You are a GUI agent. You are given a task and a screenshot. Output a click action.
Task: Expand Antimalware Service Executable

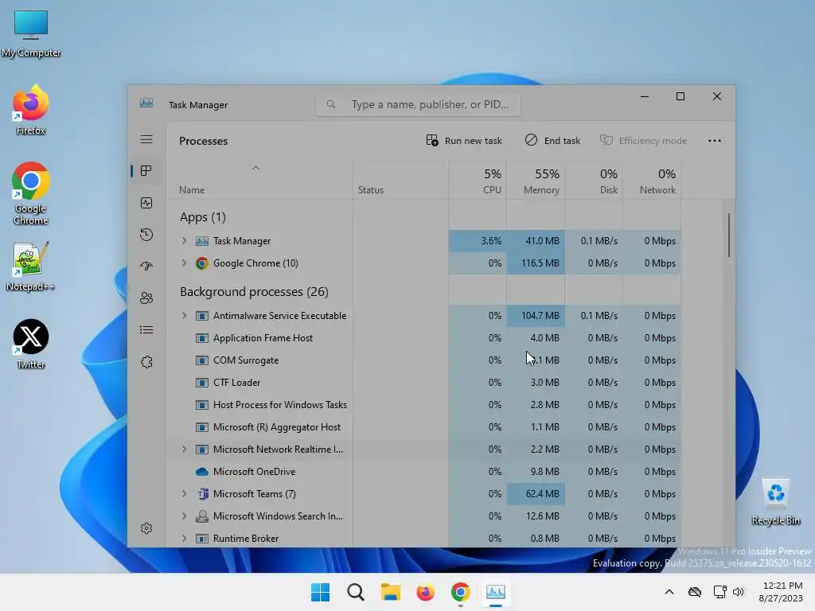(x=184, y=316)
